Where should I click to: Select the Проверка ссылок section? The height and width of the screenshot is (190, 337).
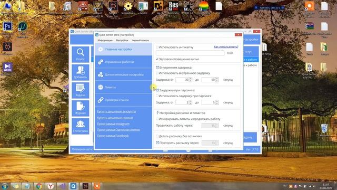tap(123, 100)
